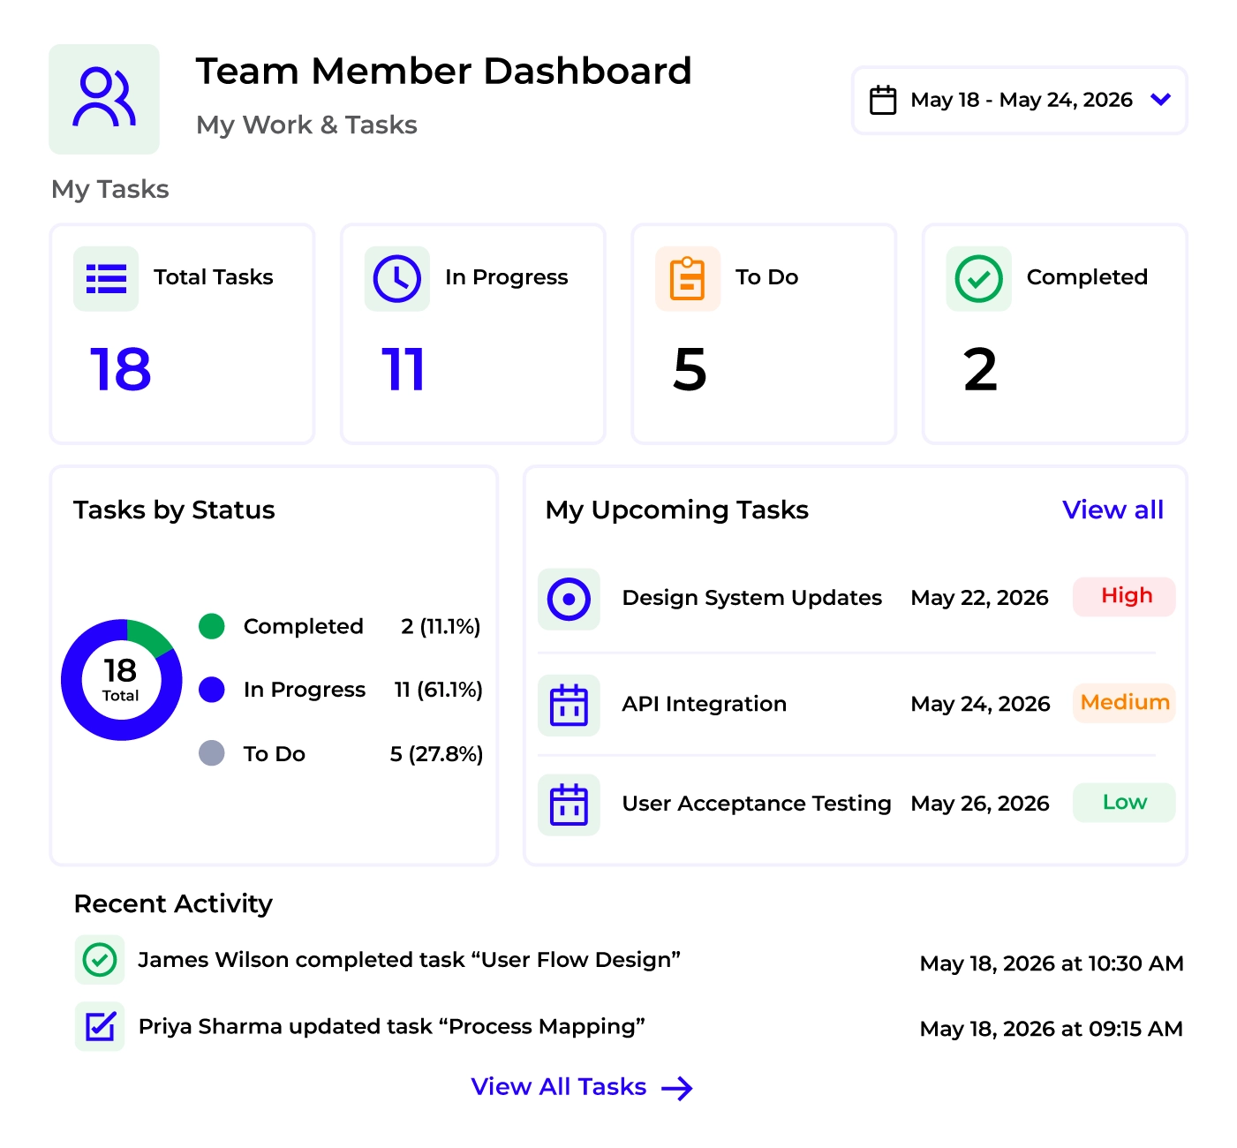This screenshot has height=1148, width=1237.
Task: Select the Completed count 2
Action: (980, 369)
